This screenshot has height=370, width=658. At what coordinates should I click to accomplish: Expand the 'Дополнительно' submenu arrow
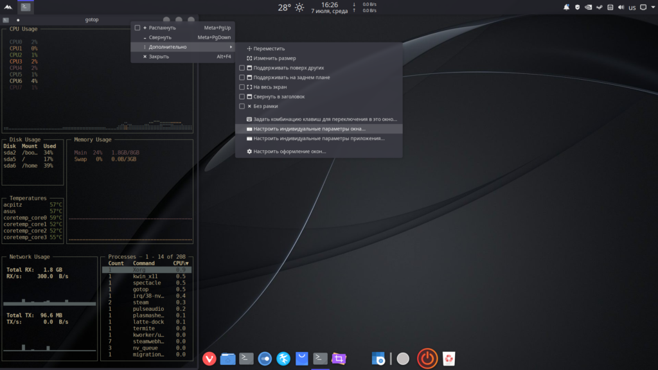point(231,47)
